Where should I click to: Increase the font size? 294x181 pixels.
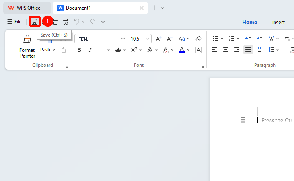pyautogui.click(x=158, y=39)
